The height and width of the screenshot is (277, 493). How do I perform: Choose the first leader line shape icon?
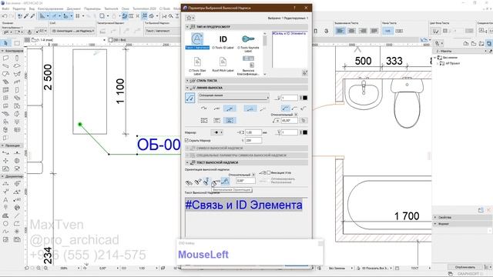(203, 108)
